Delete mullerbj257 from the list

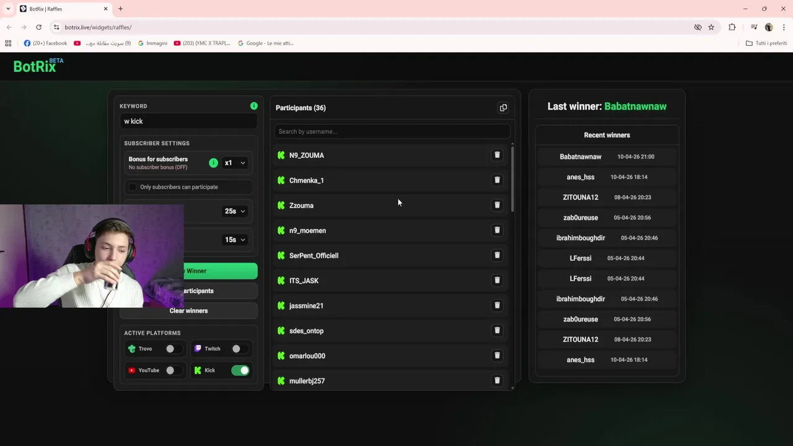pyautogui.click(x=497, y=380)
